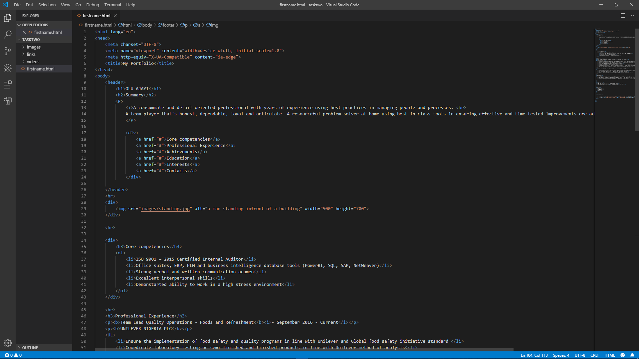Click the CRLF line ending indicator
Image resolution: width=639 pixels, height=359 pixels.
tap(595, 355)
